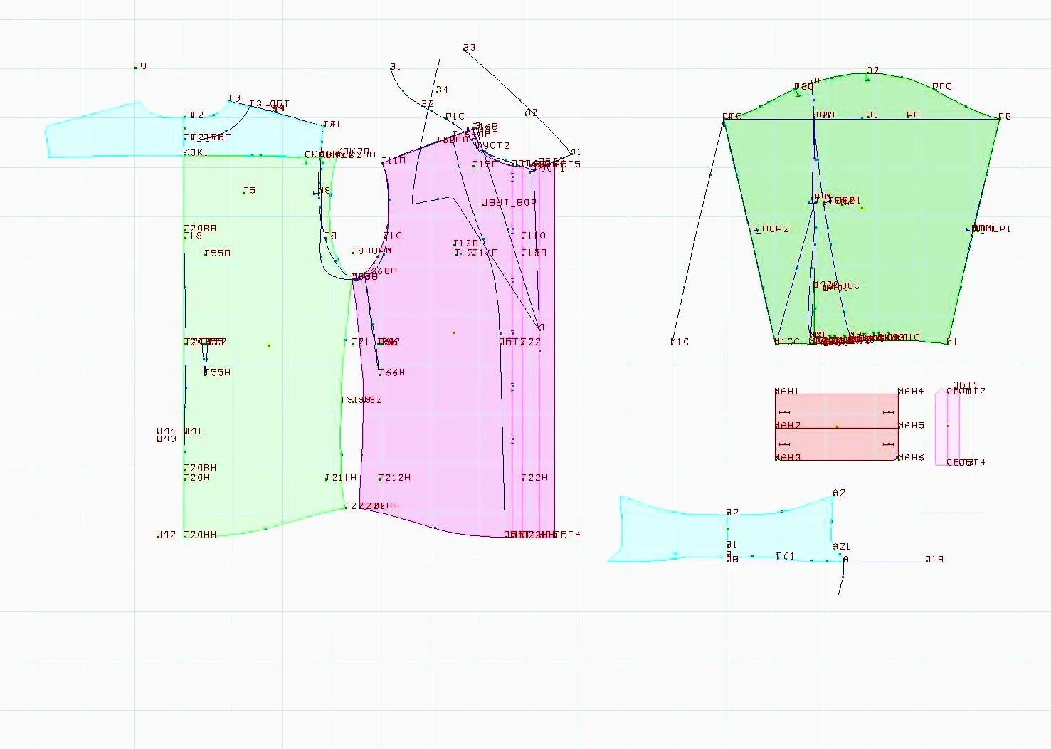Click point label "З4"
1051x749 pixels.
(442, 90)
